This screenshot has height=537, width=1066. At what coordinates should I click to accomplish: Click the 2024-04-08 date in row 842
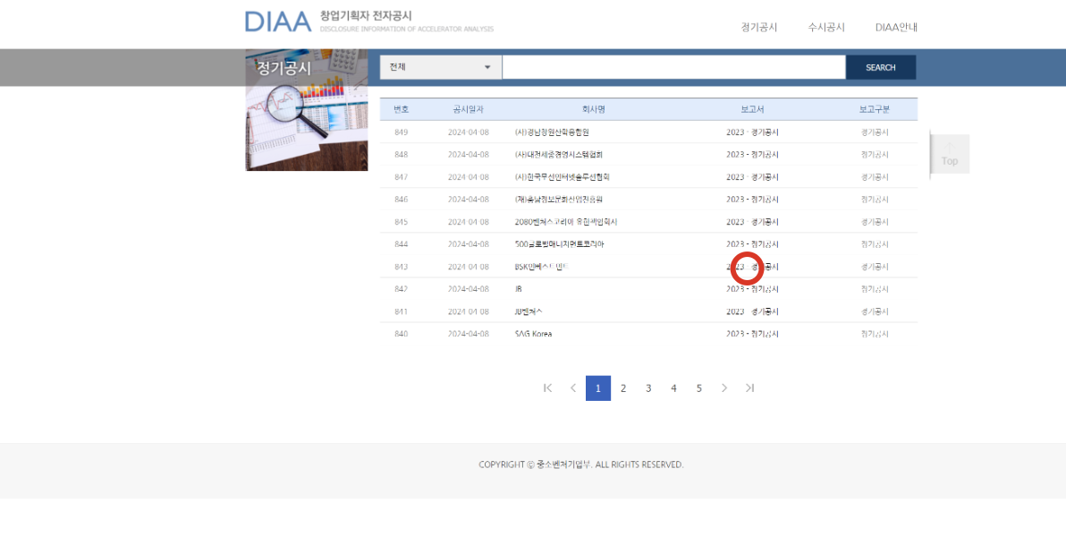[469, 288]
